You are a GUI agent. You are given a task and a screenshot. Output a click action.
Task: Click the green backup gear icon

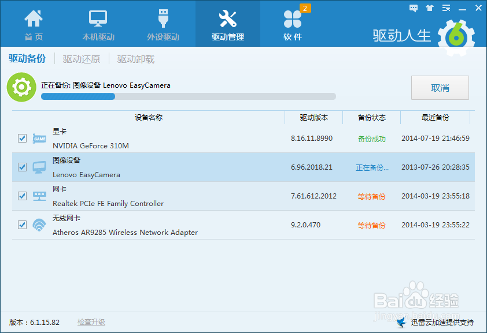tap(21, 87)
